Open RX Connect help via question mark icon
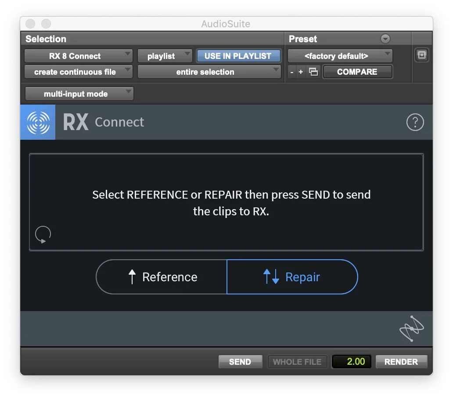This screenshot has width=453, height=399. tap(415, 122)
